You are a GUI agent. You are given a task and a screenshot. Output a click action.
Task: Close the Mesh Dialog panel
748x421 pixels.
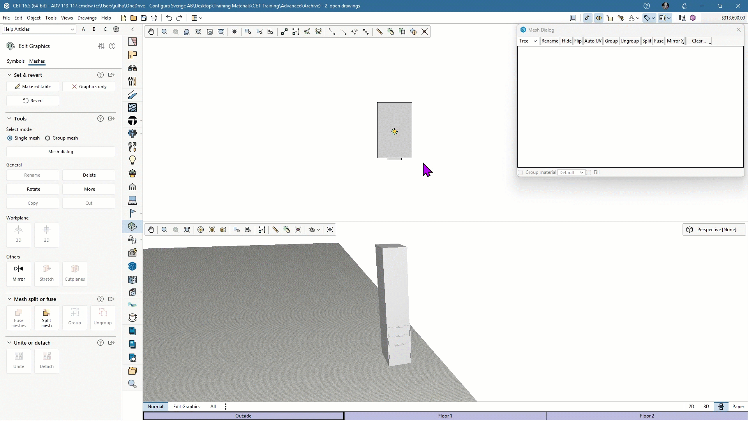pos(738,30)
